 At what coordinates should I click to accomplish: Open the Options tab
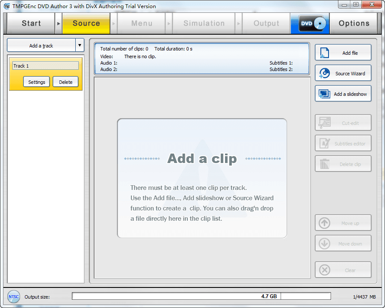click(x=354, y=24)
